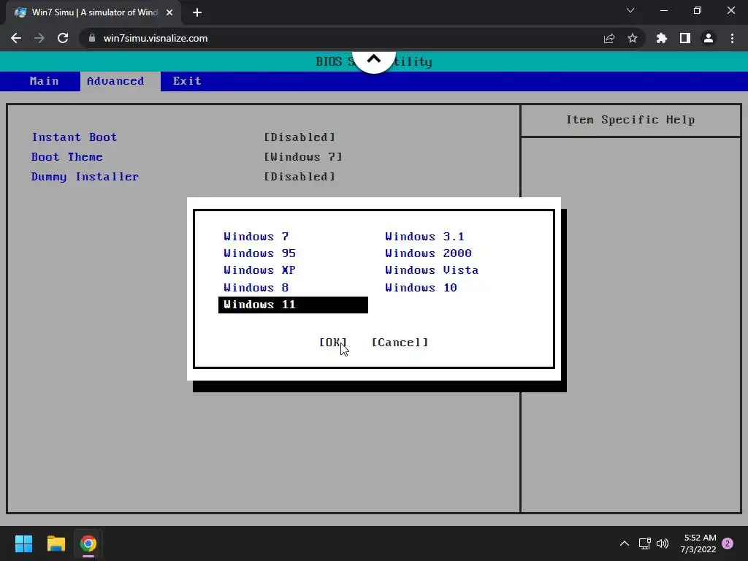
Task: Click the site lock icon in the address bar
Action: pos(91,38)
